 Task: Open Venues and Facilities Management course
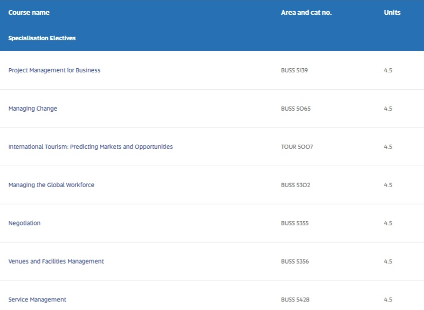tap(56, 262)
